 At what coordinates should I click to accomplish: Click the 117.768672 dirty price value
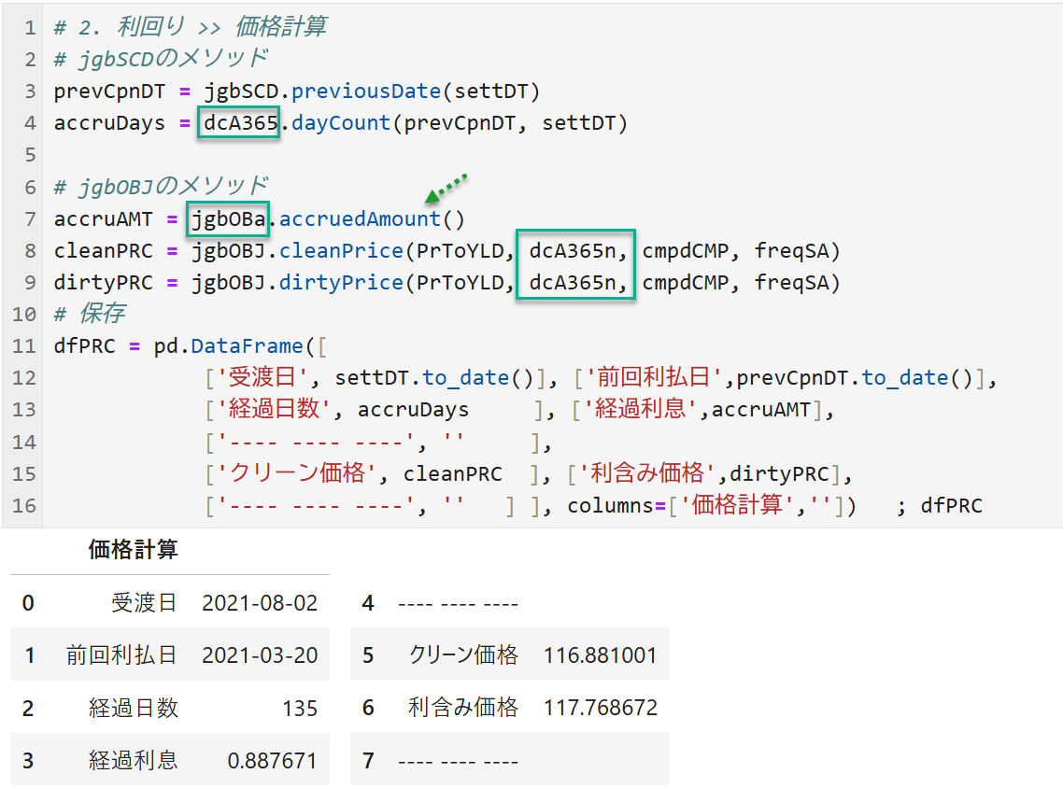(600, 708)
